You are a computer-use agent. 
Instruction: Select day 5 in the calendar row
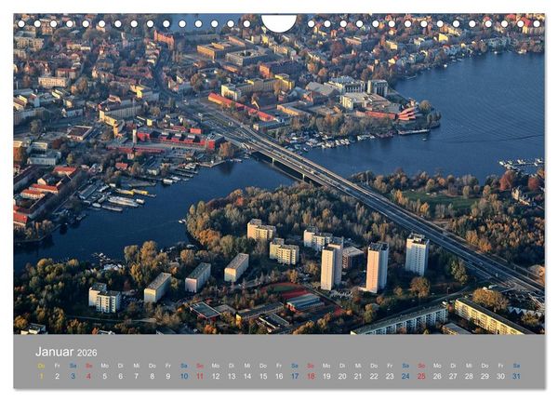[x=104, y=376]
